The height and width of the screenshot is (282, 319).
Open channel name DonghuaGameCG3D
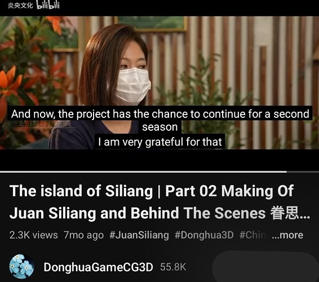coord(98,267)
